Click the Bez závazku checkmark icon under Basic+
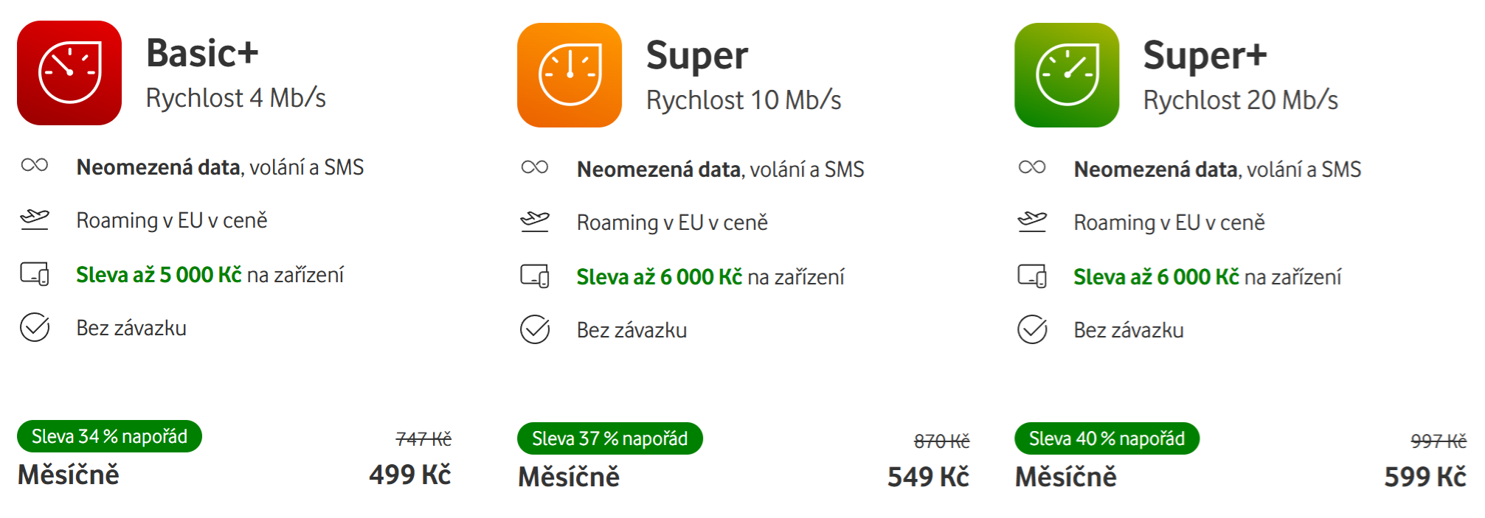Screen dimensions: 1485x518 click(x=35, y=327)
